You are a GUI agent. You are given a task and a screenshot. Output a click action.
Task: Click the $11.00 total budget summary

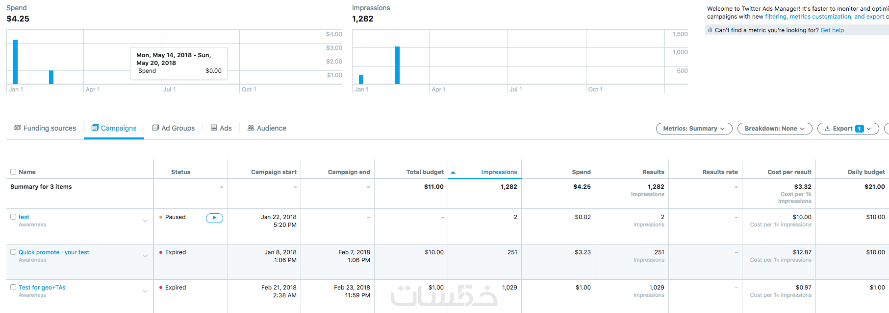pyautogui.click(x=434, y=187)
